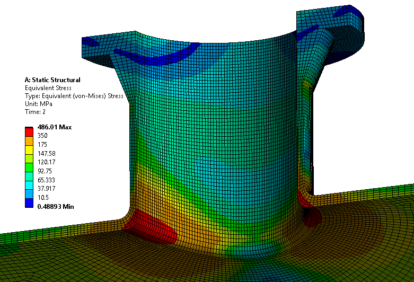
Task: Click the red 350 legend color band
Action: click(29, 132)
